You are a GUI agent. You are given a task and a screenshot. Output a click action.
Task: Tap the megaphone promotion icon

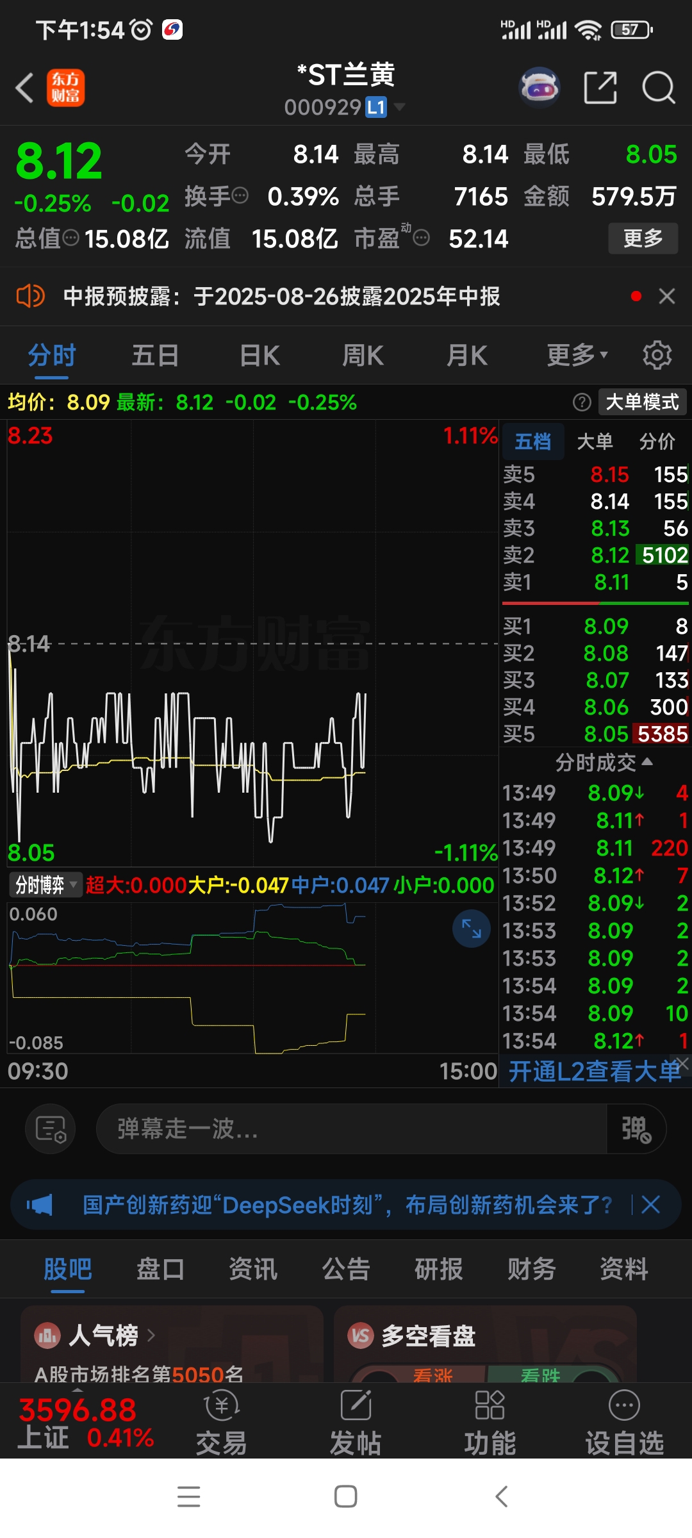pyautogui.click(x=40, y=1205)
